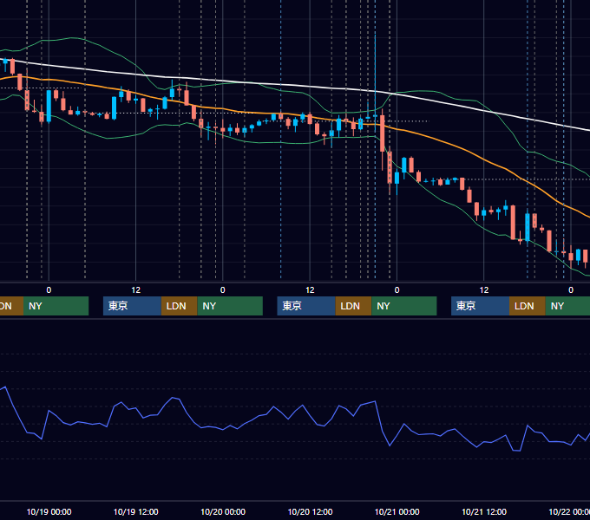Select the 東京 session block on 10/19
This screenshot has height=520, width=590.
[x=133, y=306]
